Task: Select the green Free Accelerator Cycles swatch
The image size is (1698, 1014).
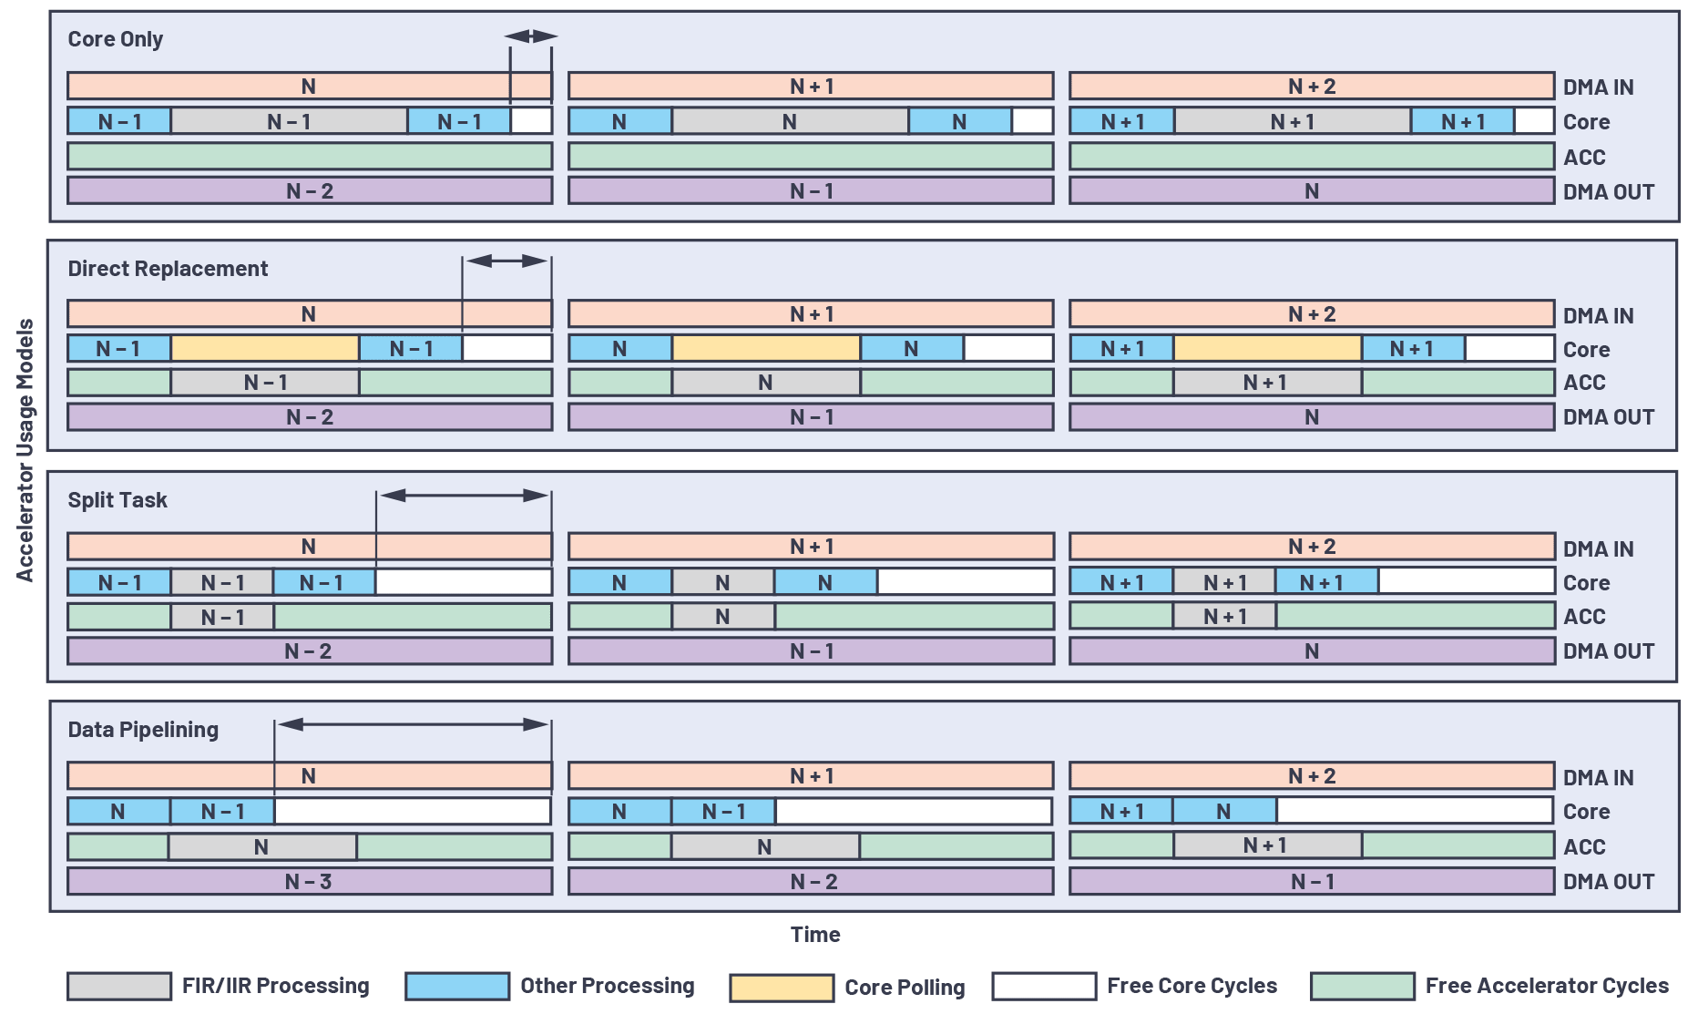Action: click(x=1362, y=986)
